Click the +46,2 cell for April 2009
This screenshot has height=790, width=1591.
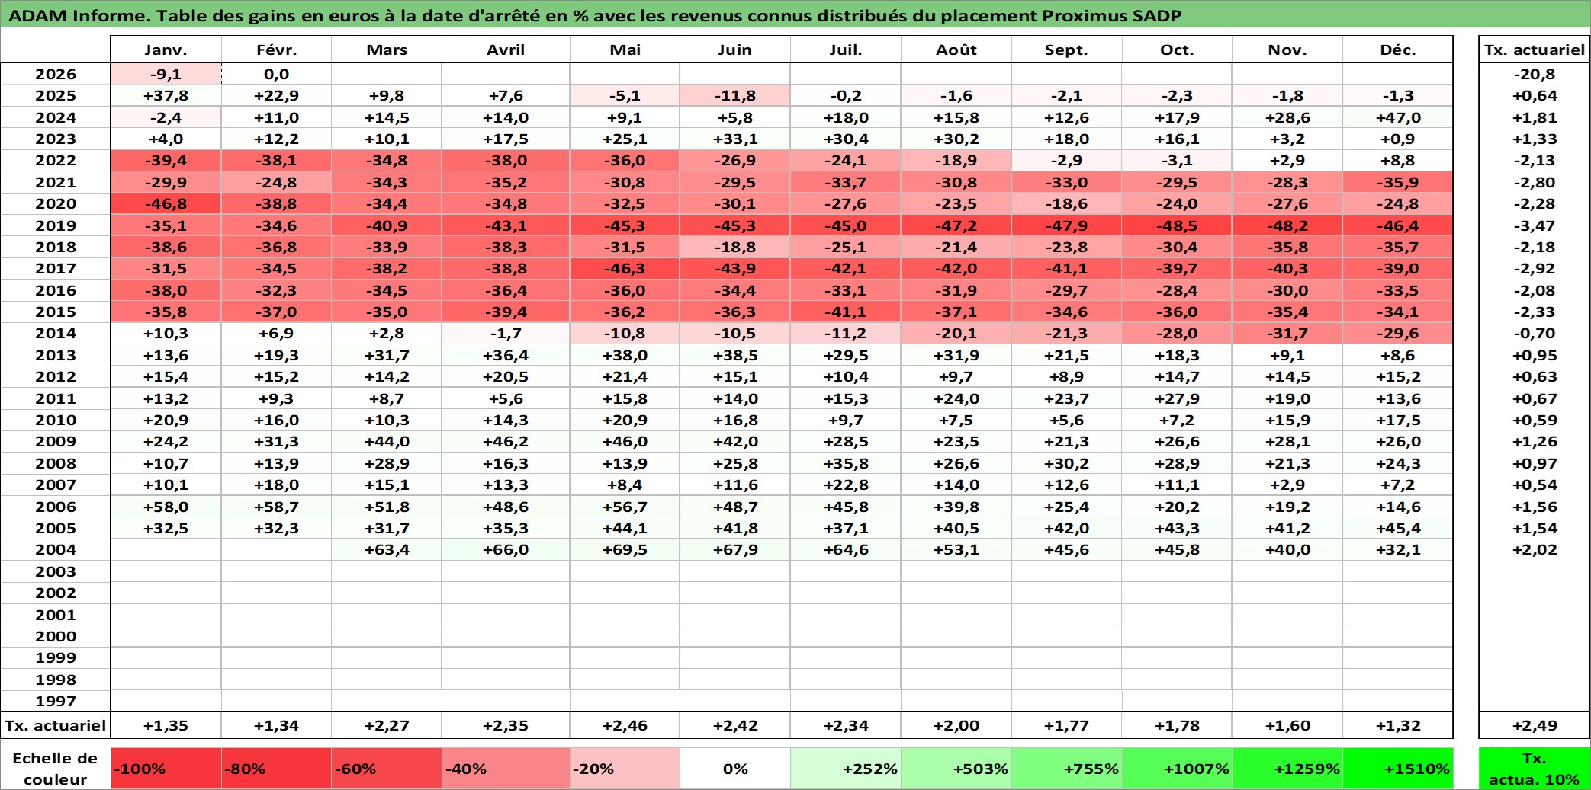tap(506, 441)
